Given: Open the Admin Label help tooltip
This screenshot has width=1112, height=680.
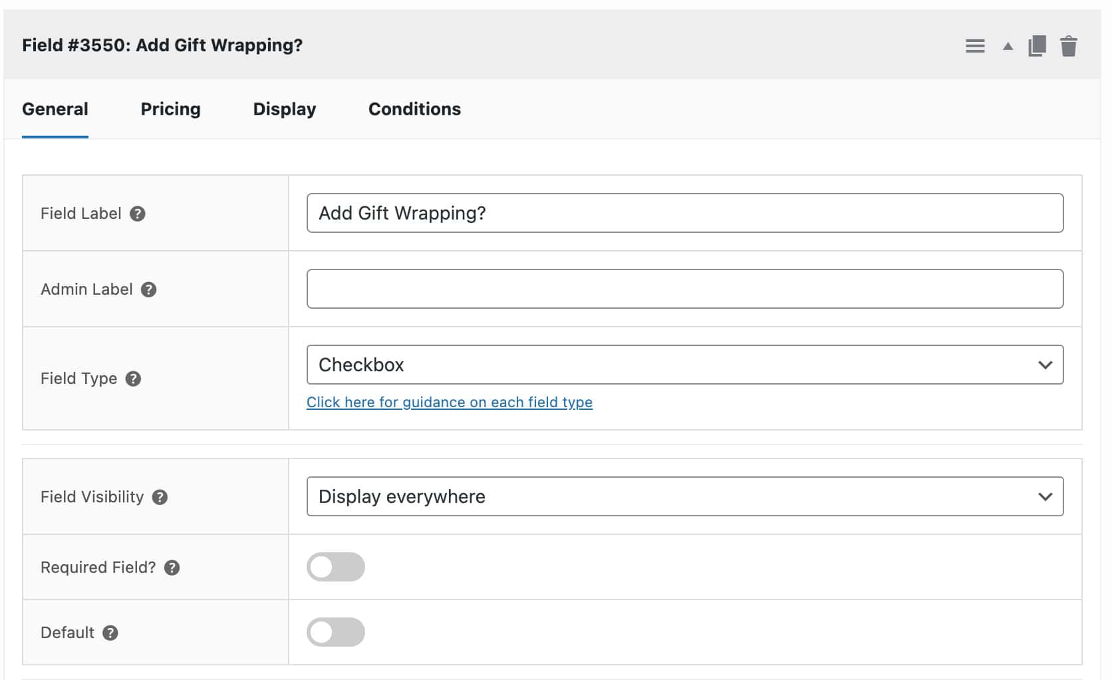Looking at the screenshot, I should click(x=150, y=289).
